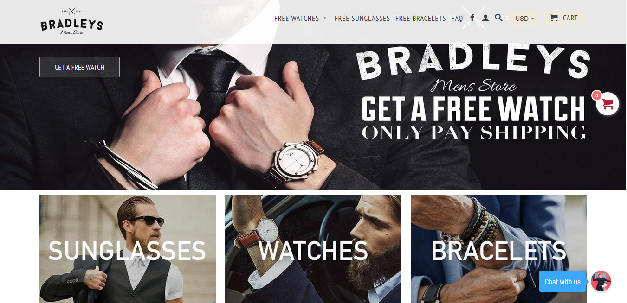Open the Sunglasses category image

(128, 249)
